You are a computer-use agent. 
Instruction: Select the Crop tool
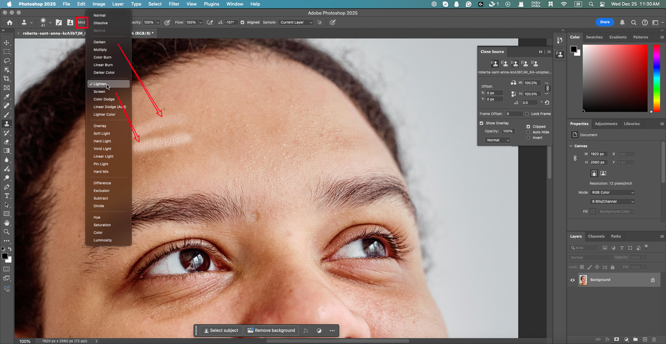tap(7, 78)
